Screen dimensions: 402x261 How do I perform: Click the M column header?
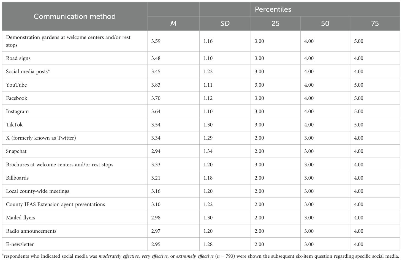click(x=173, y=23)
